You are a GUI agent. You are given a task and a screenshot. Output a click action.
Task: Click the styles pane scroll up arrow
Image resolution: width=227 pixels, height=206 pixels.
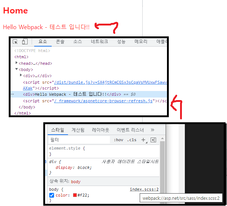pos(163,139)
